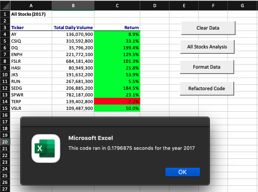Click the 'Ticker' header cell

pyautogui.click(x=31, y=28)
